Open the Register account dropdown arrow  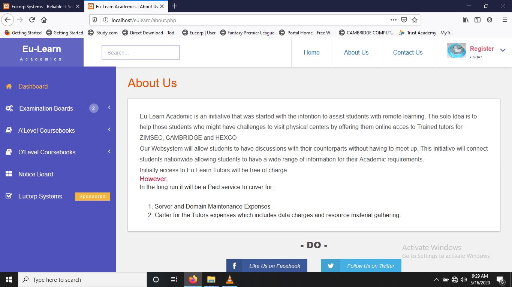point(503,50)
